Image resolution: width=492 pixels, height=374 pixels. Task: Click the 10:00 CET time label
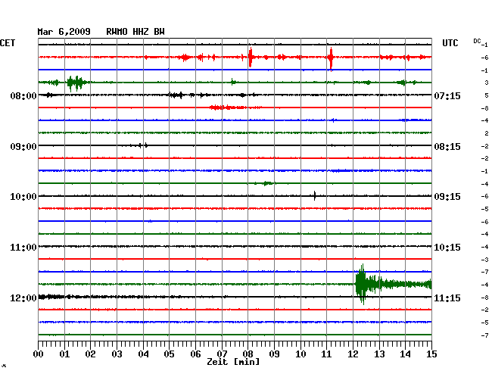pyautogui.click(x=23, y=197)
